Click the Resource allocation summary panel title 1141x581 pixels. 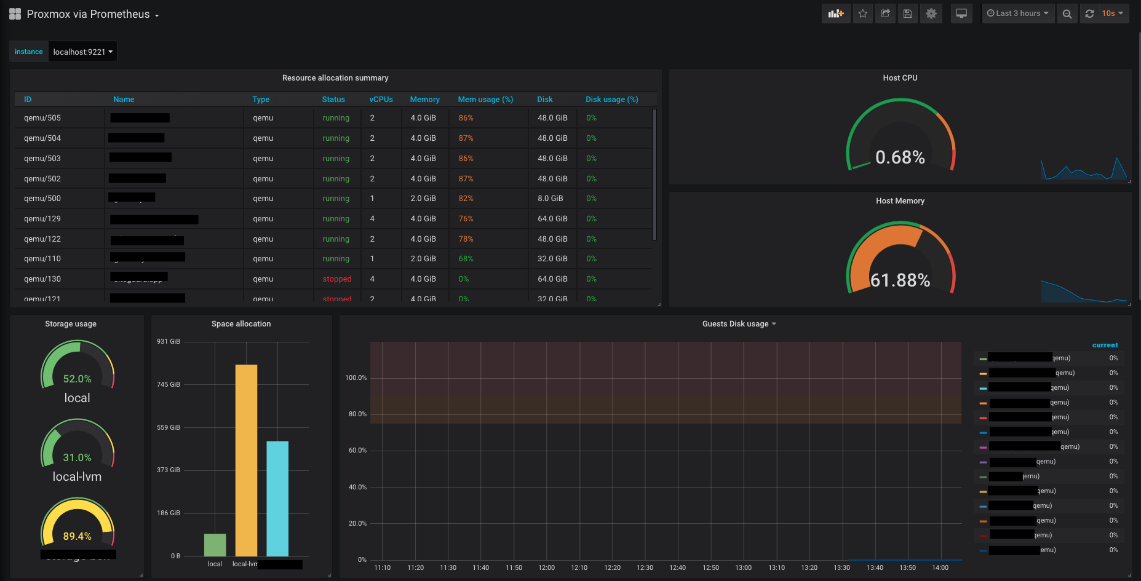tap(335, 78)
